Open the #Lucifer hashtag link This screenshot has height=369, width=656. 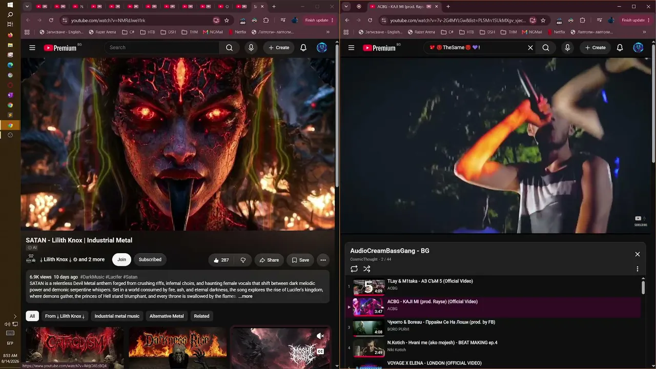pos(114,277)
